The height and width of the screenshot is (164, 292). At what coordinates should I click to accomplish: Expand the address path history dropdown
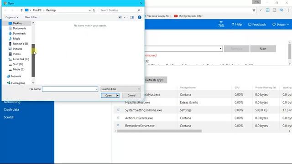point(89,10)
